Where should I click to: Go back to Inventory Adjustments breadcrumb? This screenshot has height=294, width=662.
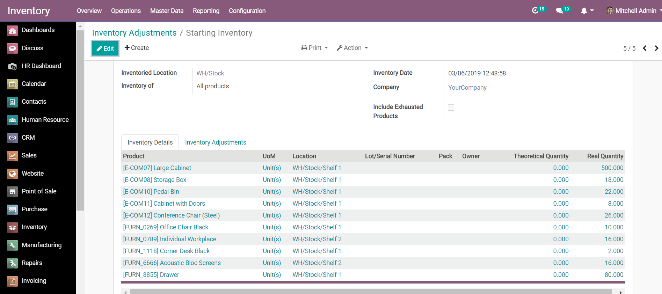134,33
